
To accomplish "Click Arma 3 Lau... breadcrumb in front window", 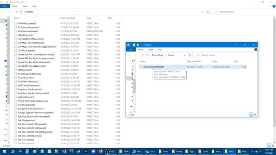I will (x=158, y=55).
